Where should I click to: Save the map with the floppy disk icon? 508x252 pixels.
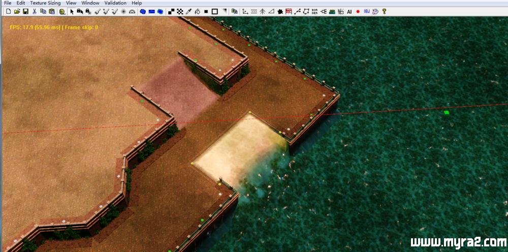click(25, 11)
